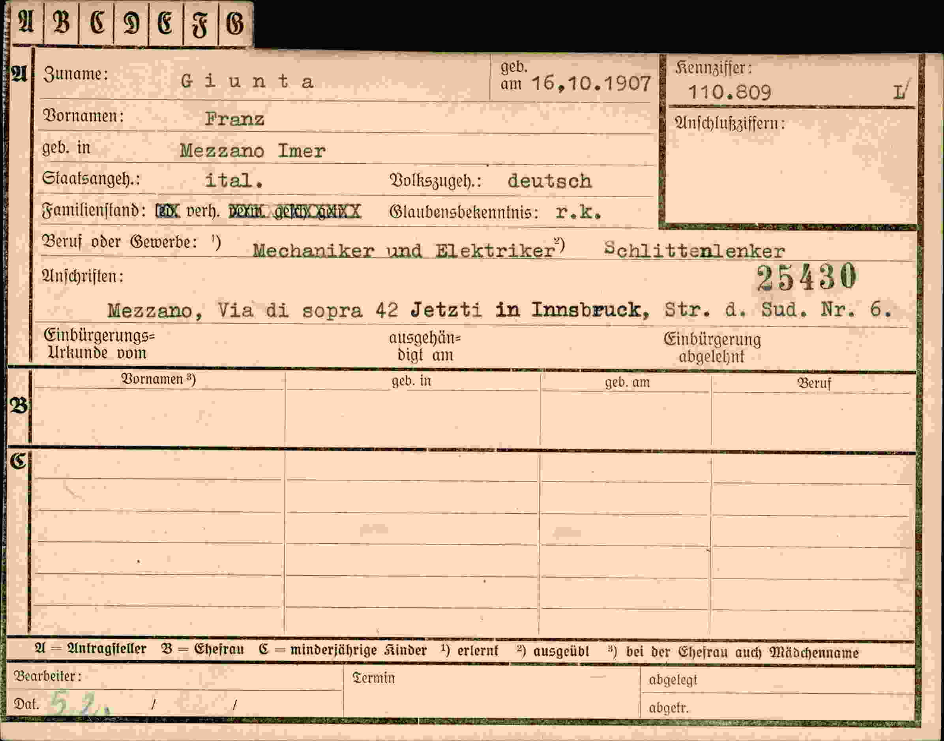Click 'Beruf' column header
This screenshot has height=741, width=944.
(814, 384)
